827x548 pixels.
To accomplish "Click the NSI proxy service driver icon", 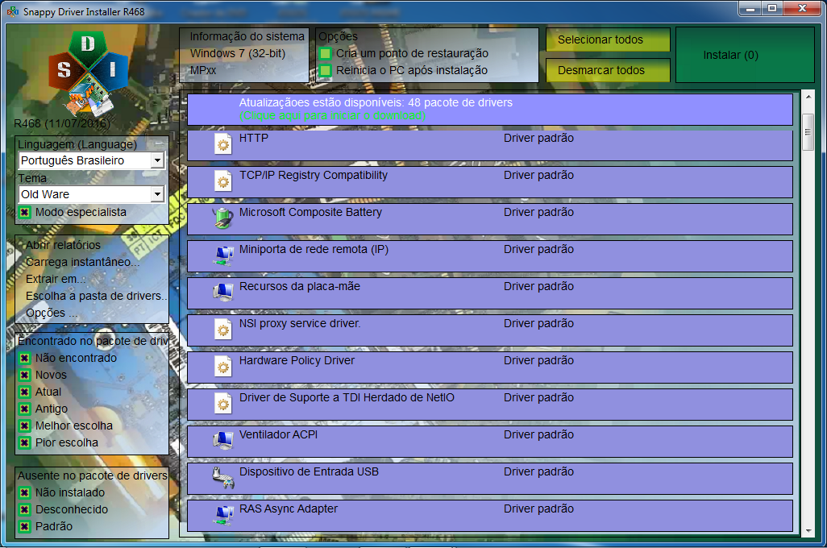I will (223, 329).
